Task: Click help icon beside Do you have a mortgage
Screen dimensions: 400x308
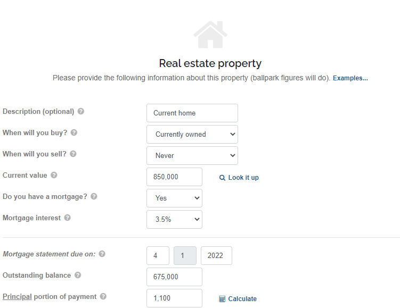Action: [x=94, y=197]
